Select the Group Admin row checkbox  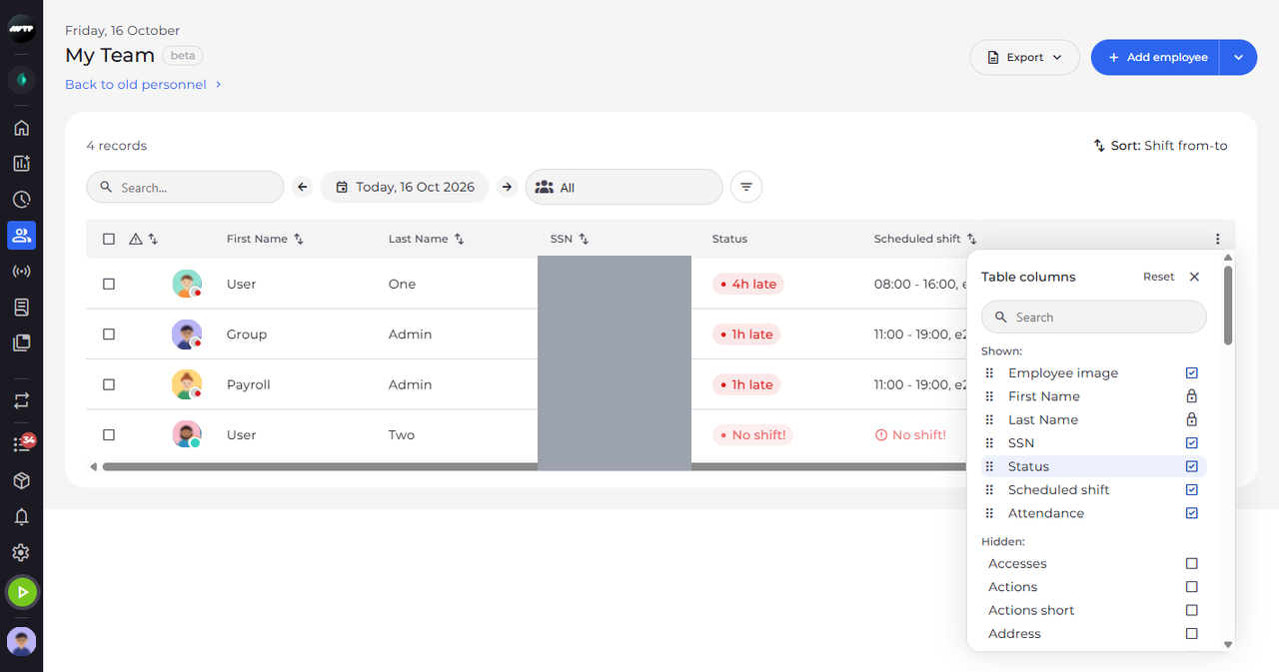point(109,335)
